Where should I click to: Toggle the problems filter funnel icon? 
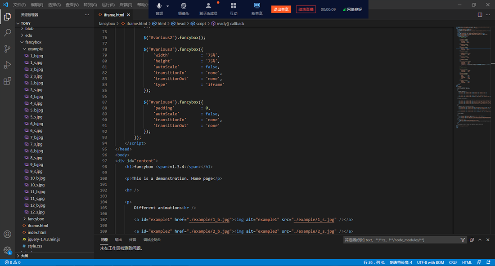coord(463,240)
